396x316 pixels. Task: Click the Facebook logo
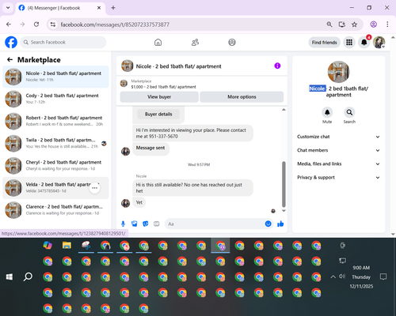tap(11, 42)
